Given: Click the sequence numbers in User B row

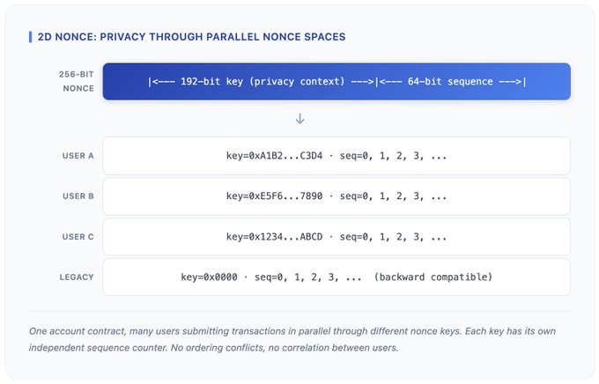Looking at the screenshot, I should 393,196.
